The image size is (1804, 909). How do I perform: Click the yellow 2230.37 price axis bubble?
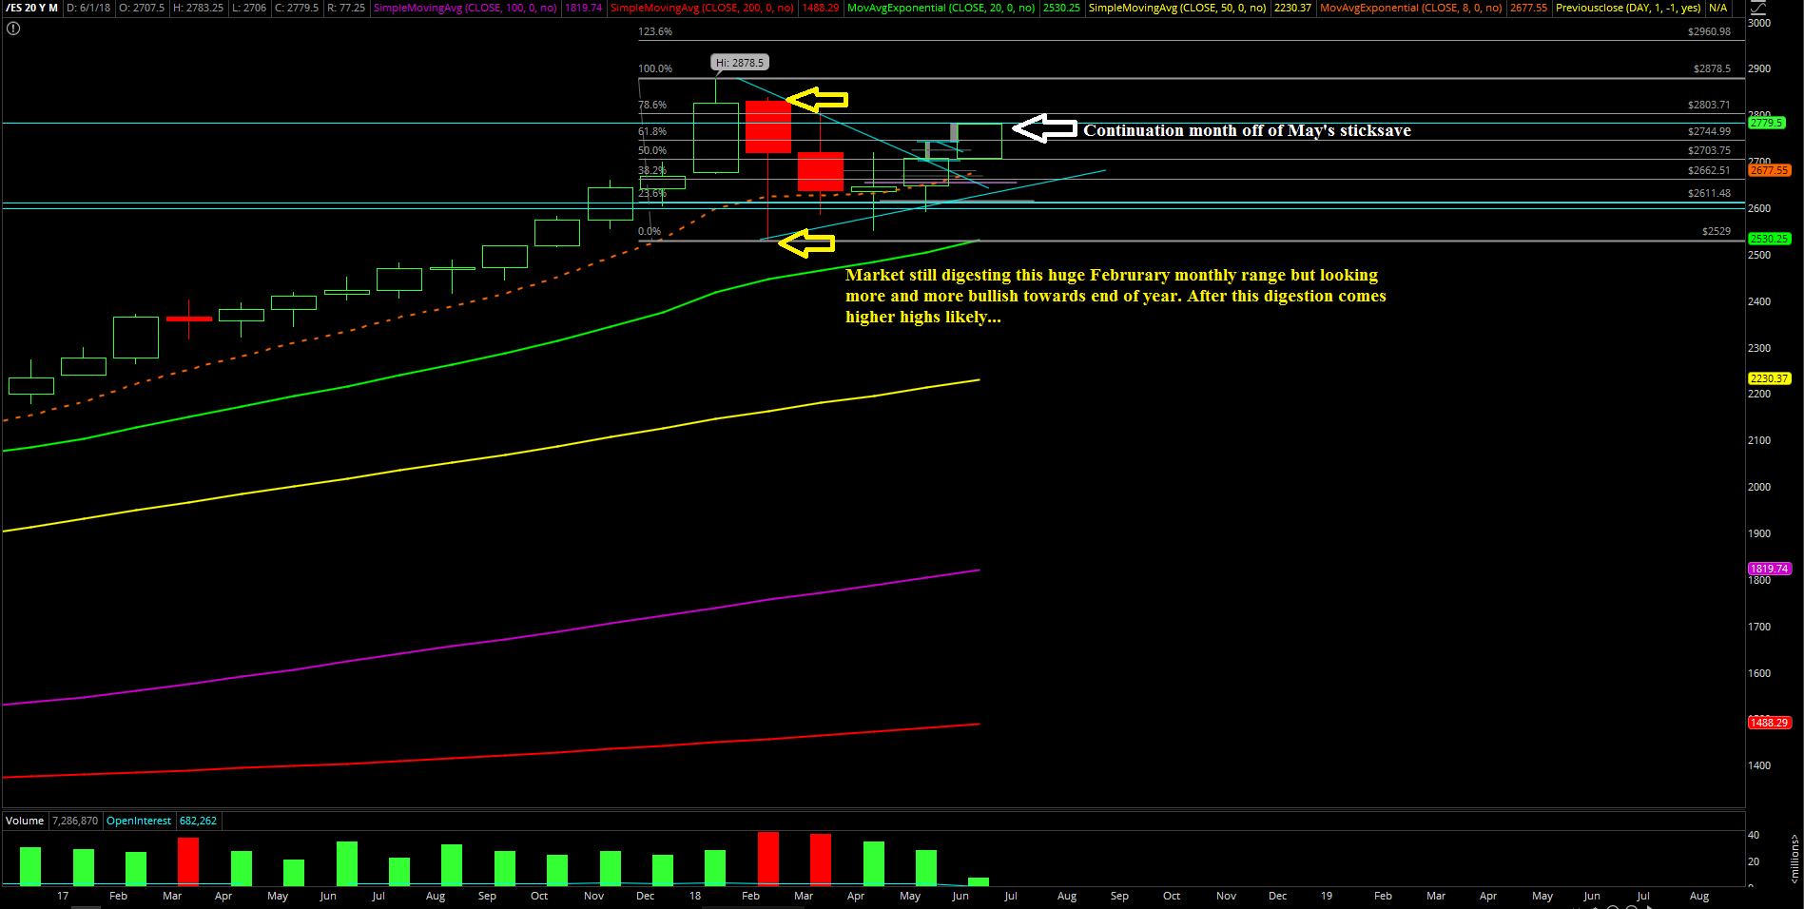(1769, 378)
